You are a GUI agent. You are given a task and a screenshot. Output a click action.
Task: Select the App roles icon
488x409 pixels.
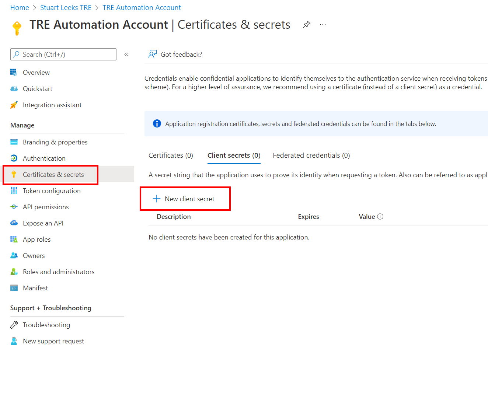pyautogui.click(x=14, y=239)
